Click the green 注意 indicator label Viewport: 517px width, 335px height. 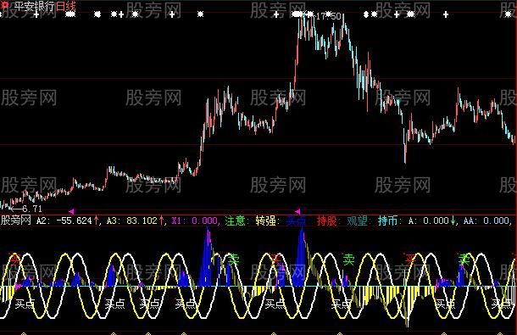236,221
